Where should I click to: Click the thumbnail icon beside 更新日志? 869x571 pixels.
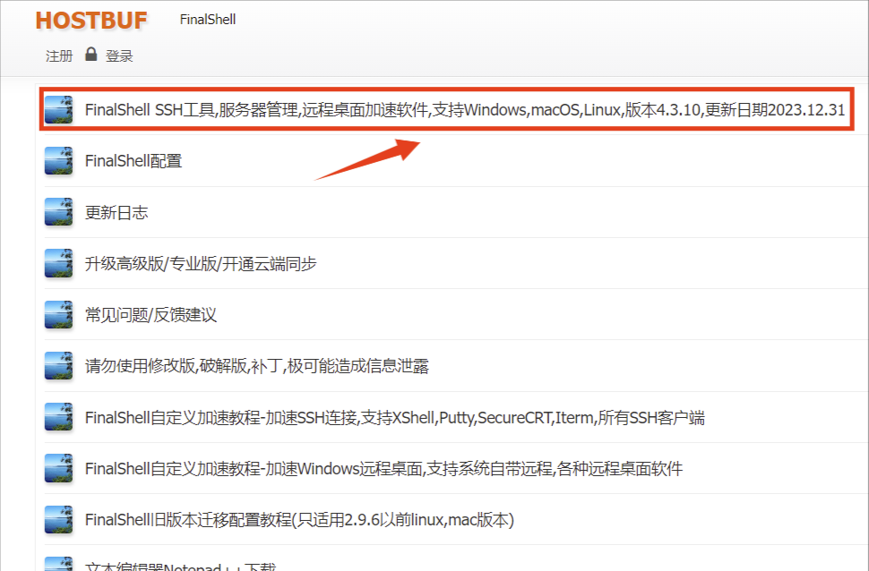(59, 212)
